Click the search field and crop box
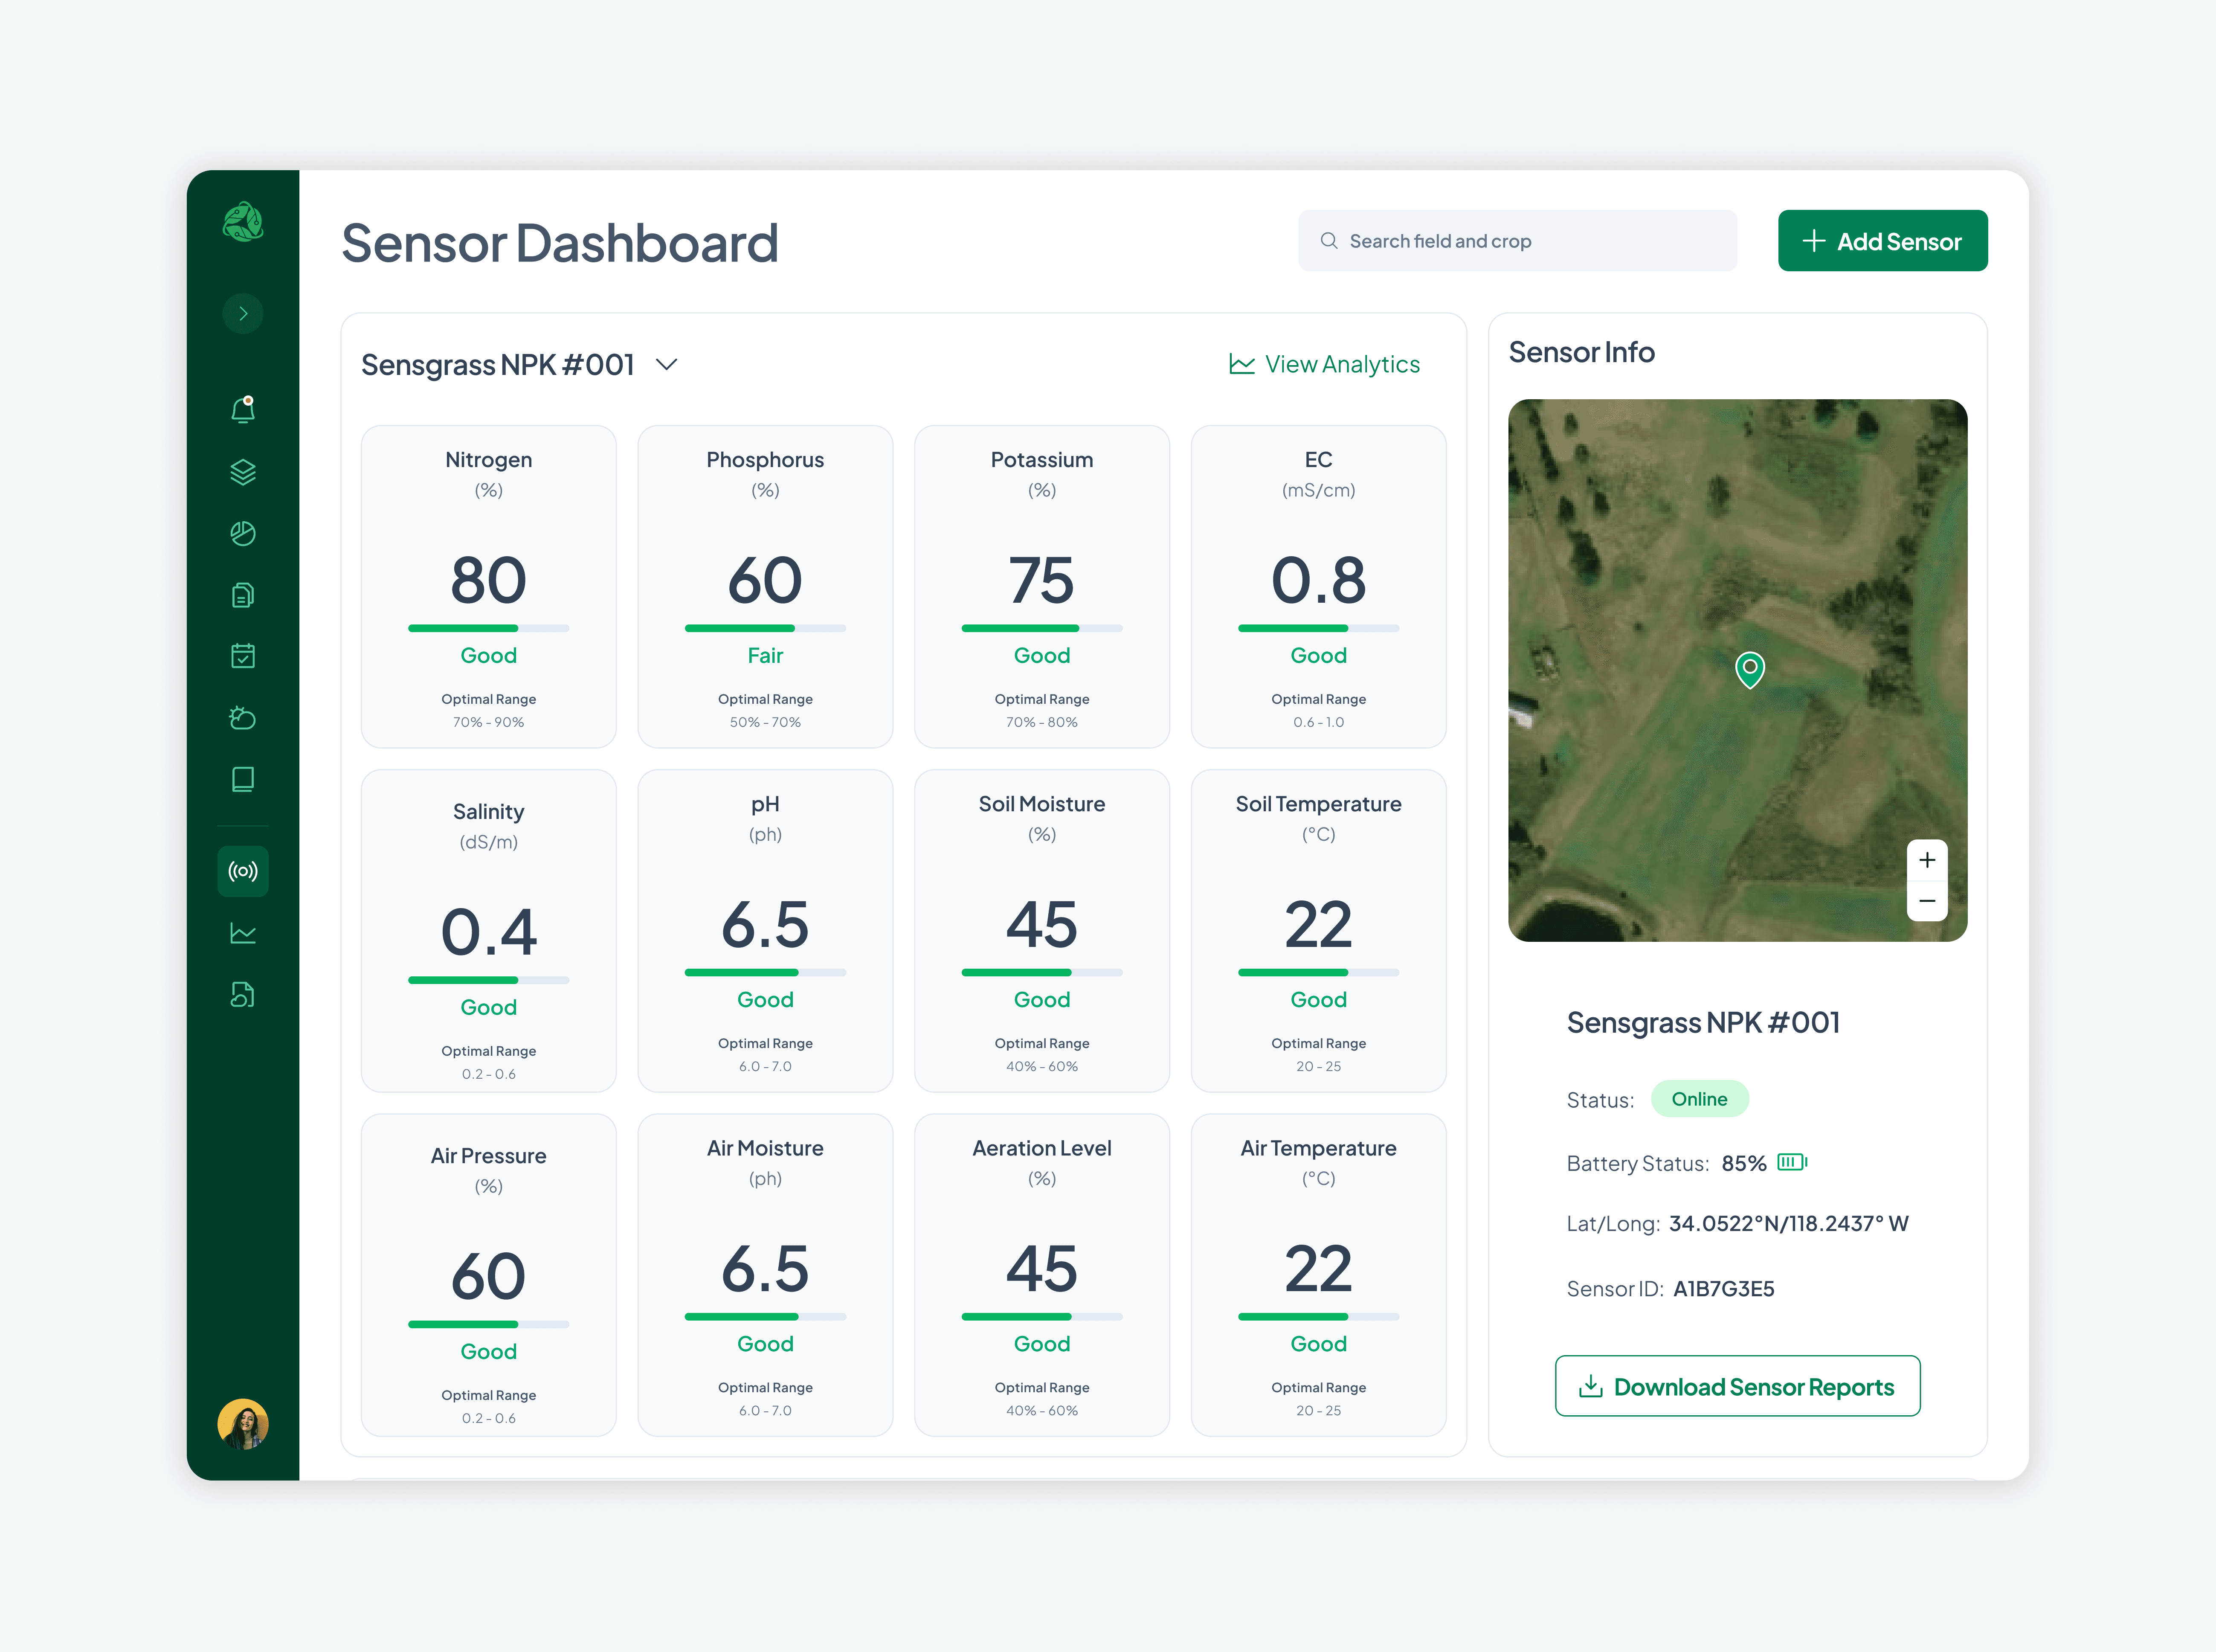The image size is (2216, 1652). tap(1517, 241)
